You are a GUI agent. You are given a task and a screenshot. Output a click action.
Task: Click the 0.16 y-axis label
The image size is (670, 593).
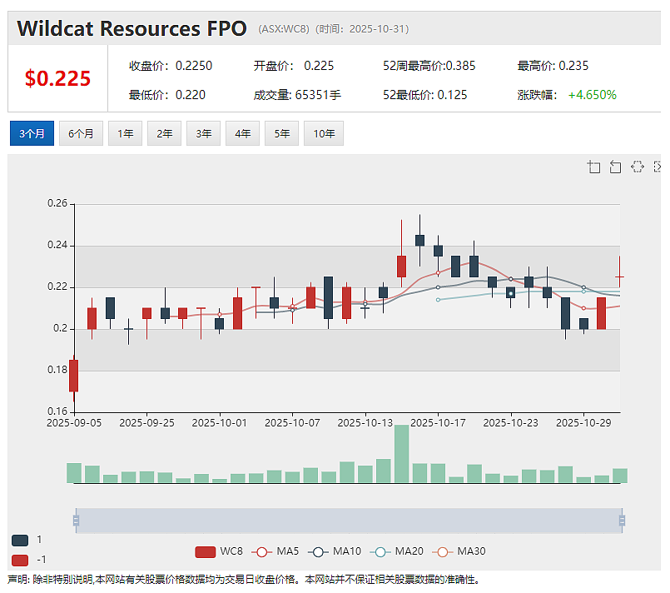(x=57, y=411)
